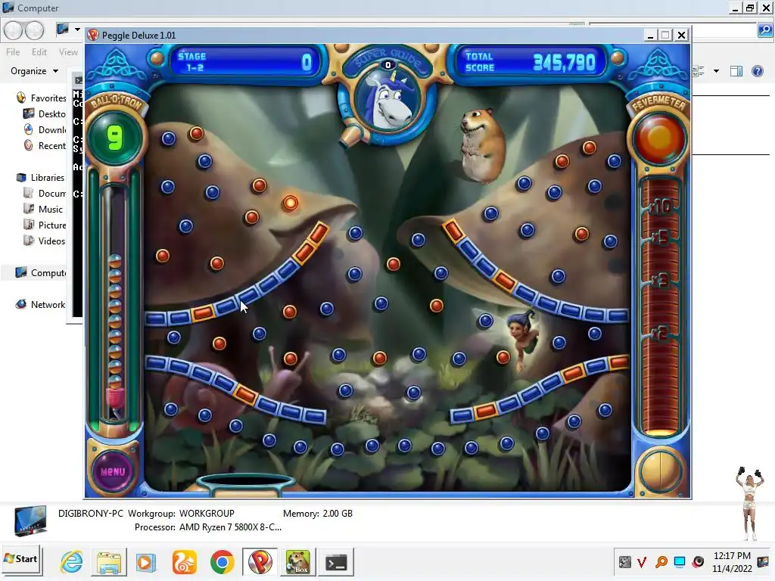Open hamster Box taskbar icon

298,562
